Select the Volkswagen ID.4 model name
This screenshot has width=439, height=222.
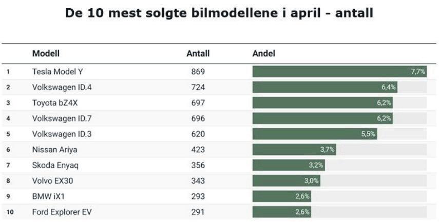click(x=62, y=87)
